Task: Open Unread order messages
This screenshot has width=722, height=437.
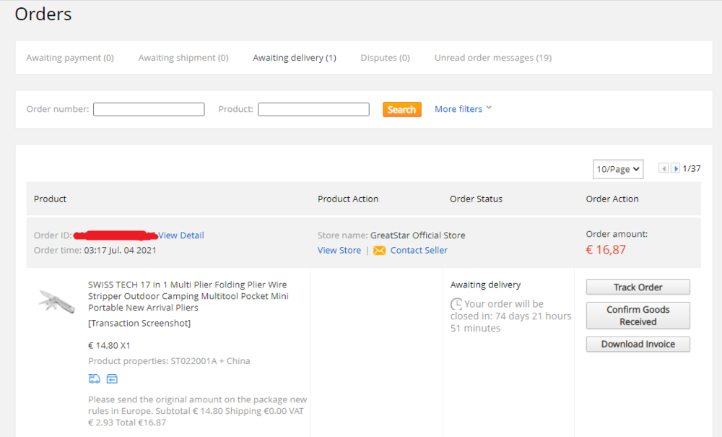Action: 493,57
